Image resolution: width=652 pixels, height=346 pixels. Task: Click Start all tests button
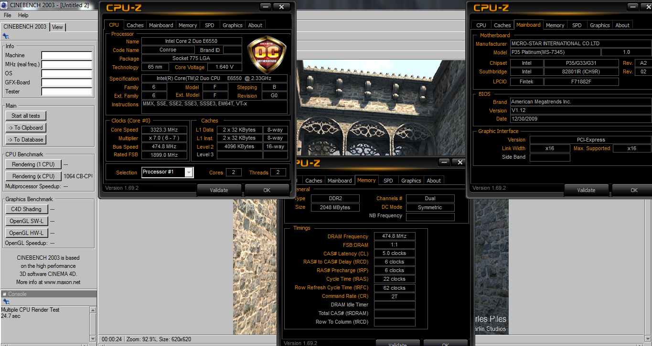[26, 116]
